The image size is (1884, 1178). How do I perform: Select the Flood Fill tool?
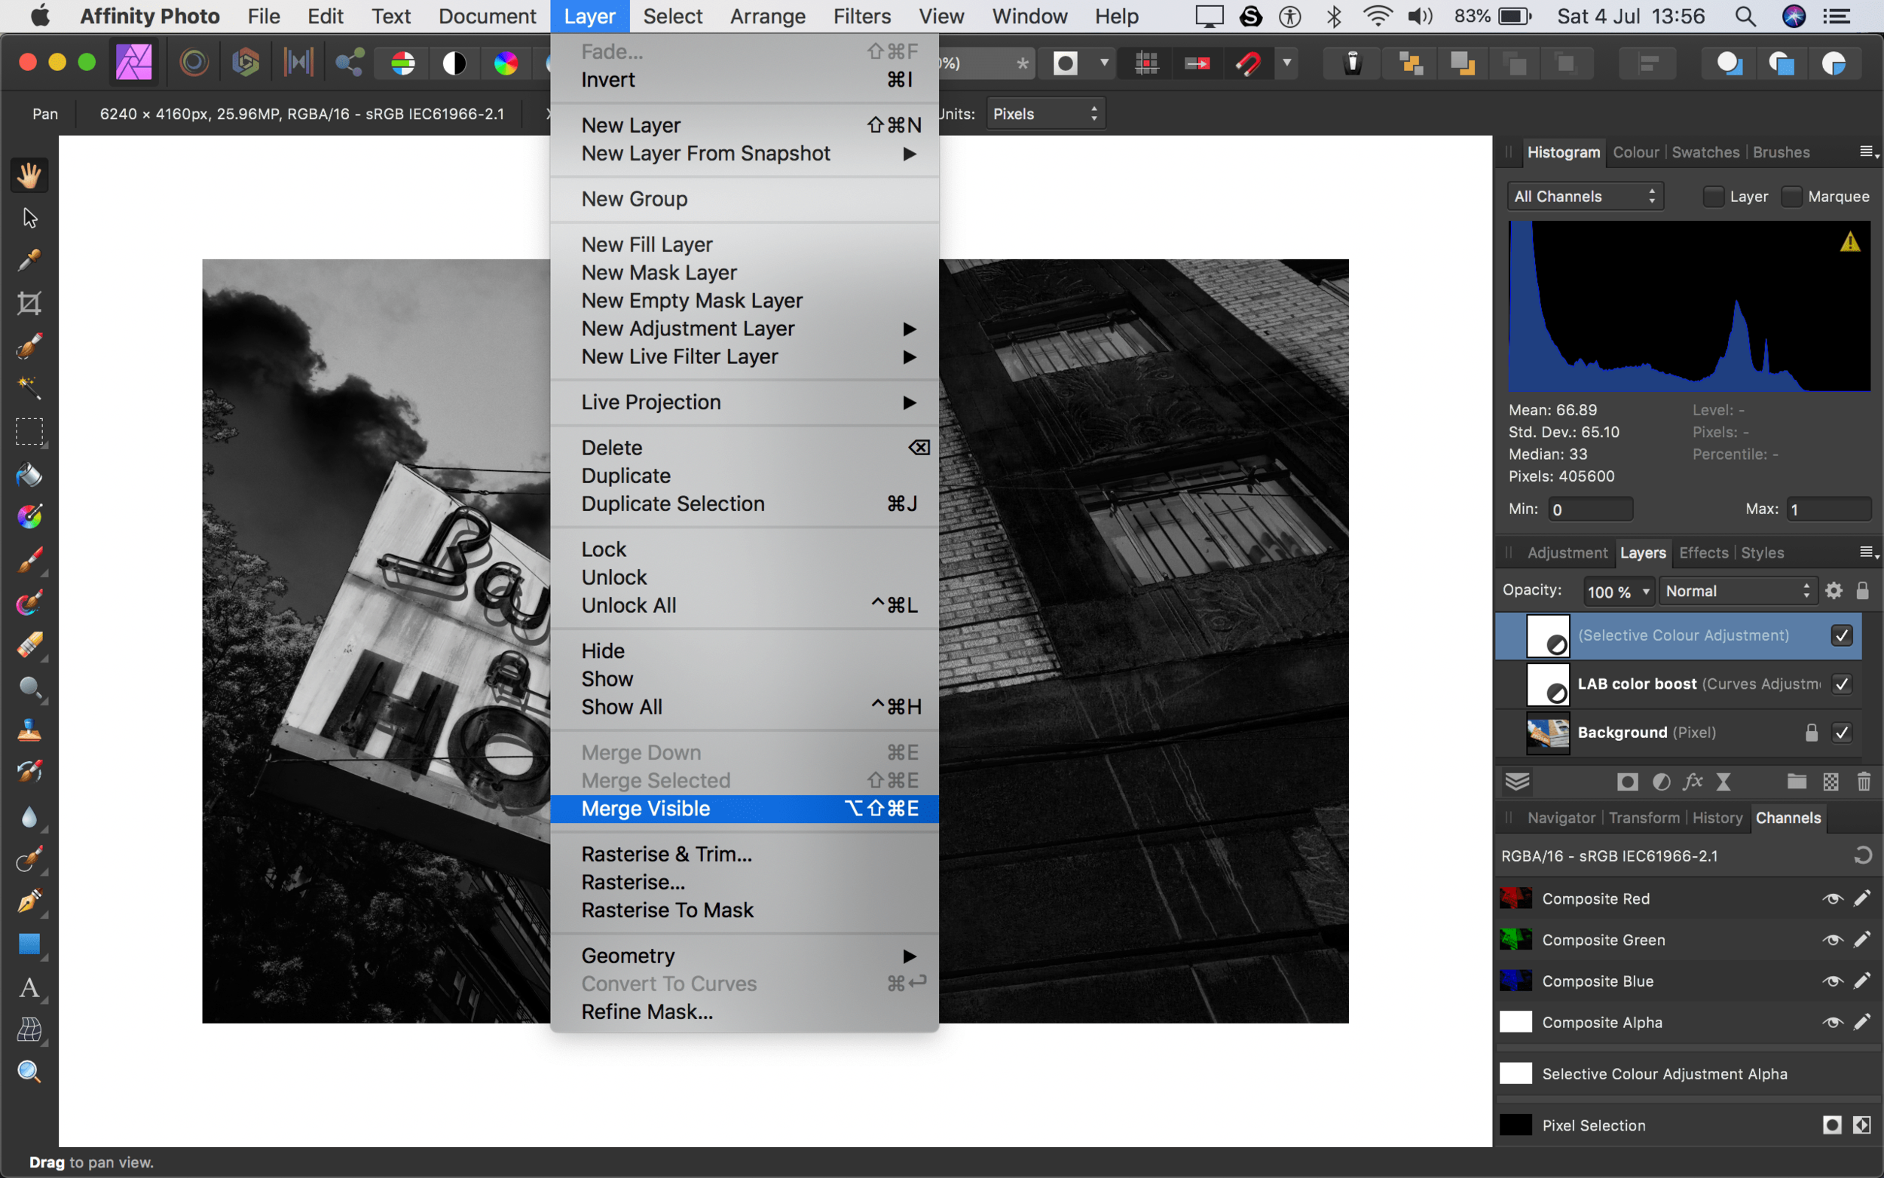(29, 475)
